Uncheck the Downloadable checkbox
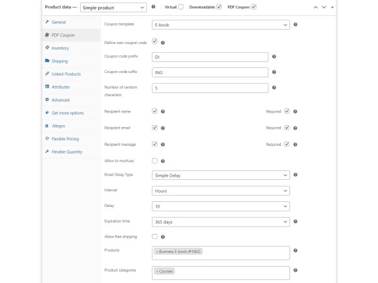 219,7
